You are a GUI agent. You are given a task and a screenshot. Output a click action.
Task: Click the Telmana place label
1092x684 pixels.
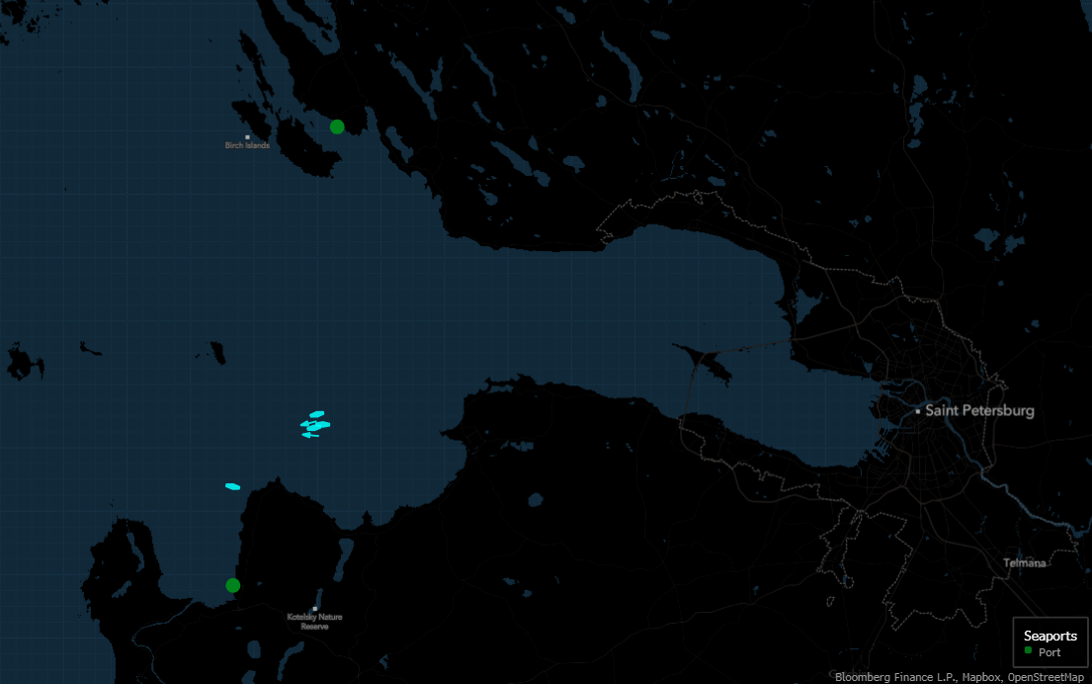coord(1025,562)
